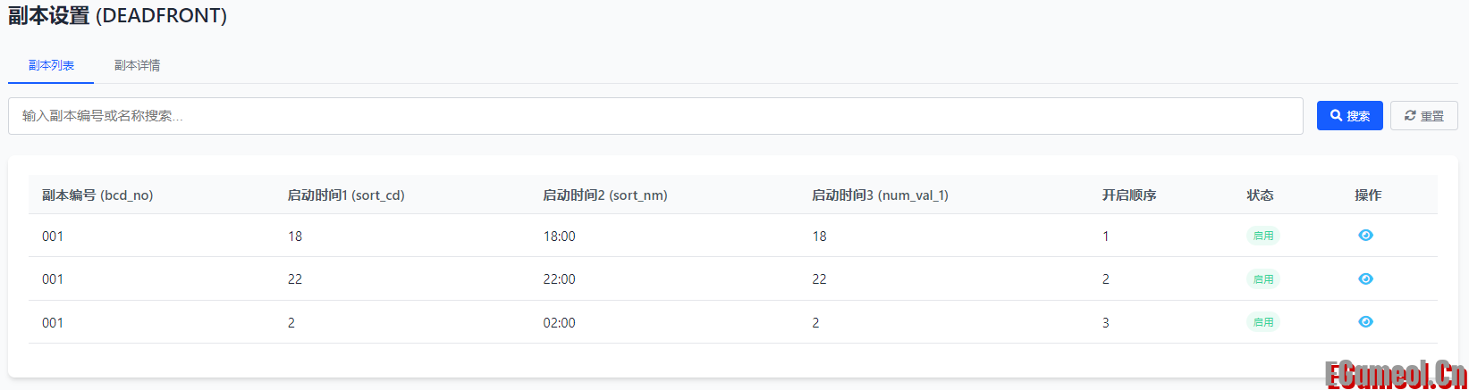
Task: Click the 启用 status badge in the 02:00 row
Action: click(1262, 322)
